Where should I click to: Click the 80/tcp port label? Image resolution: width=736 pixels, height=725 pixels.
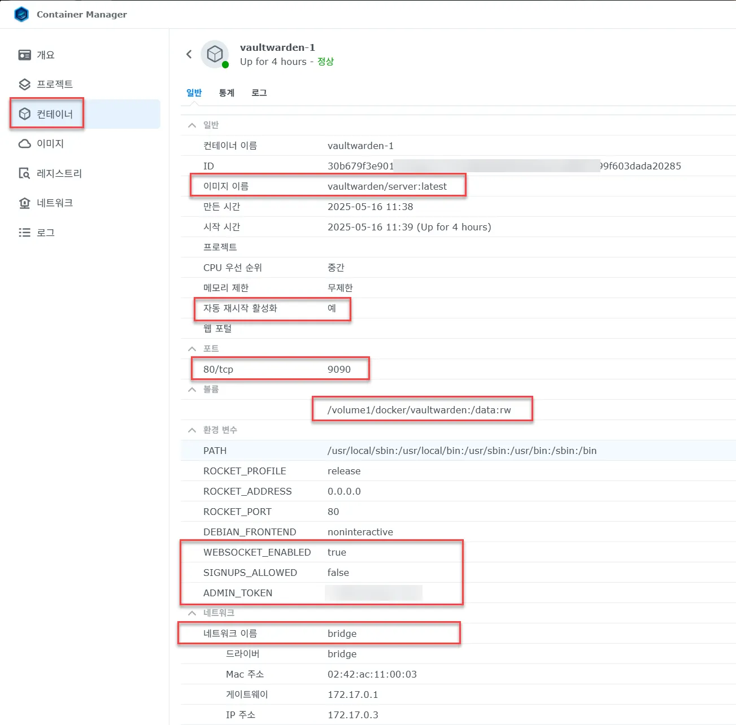coord(218,369)
